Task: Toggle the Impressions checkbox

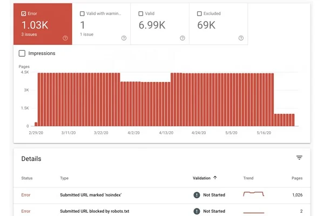Action: (22, 53)
